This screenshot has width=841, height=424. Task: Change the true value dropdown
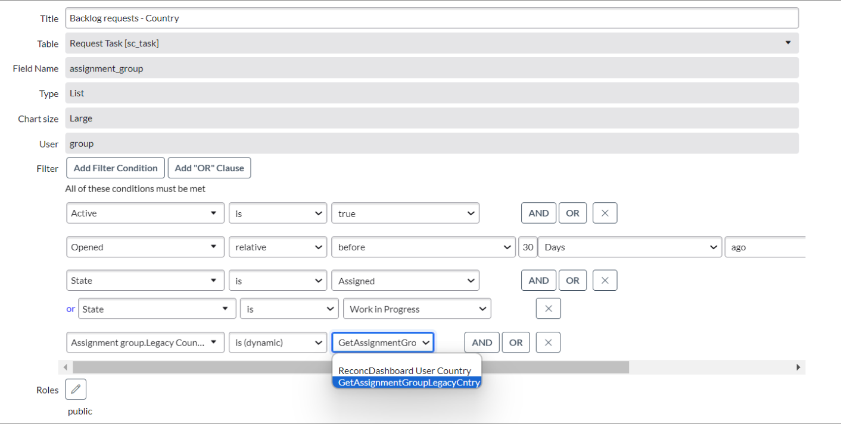tap(406, 213)
